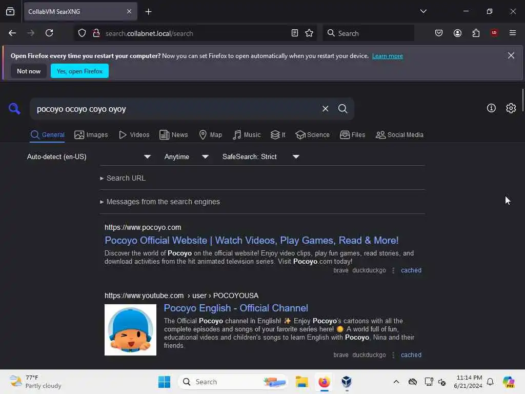The width and height of the screenshot is (525, 394).
Task: Click Firefox icon in taskbar
Action: tap(324, 382)
